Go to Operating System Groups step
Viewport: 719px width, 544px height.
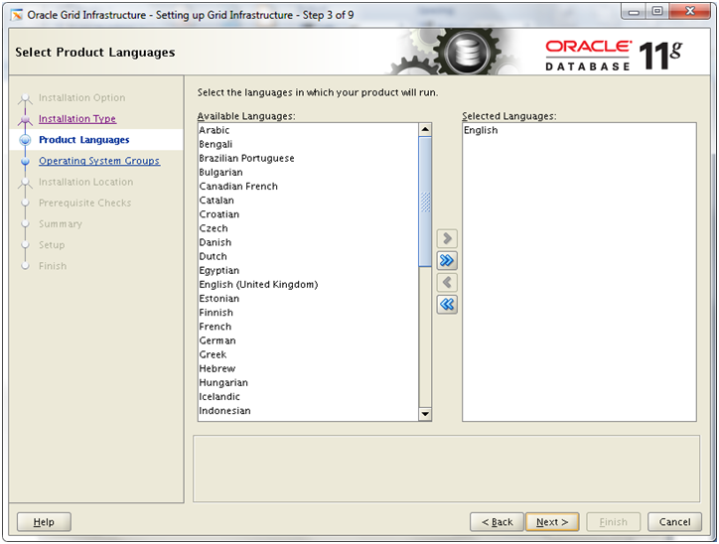(99, 161)
